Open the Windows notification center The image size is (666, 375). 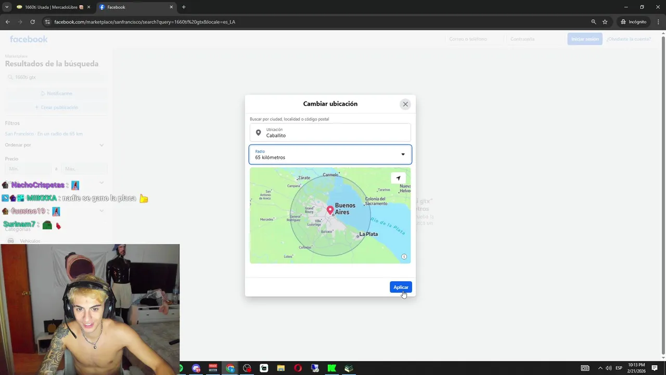[x=655, y=368]
